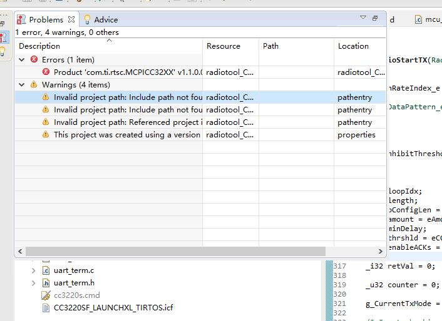Collapse the Errors (1 item) group
442x321 pixels.
[x=22, y=59]
